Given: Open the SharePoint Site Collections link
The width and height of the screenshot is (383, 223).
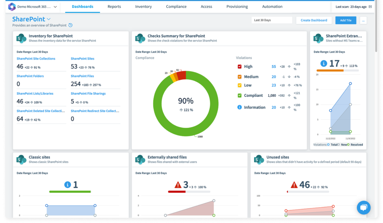Looking at the screenshot, I should (x=36, y=59).
